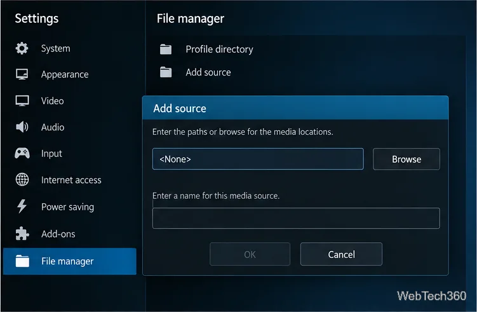The image size is (477, 312).
Task: Click the Settings heading
Action: pyautogui.click(x=36, y=18)
